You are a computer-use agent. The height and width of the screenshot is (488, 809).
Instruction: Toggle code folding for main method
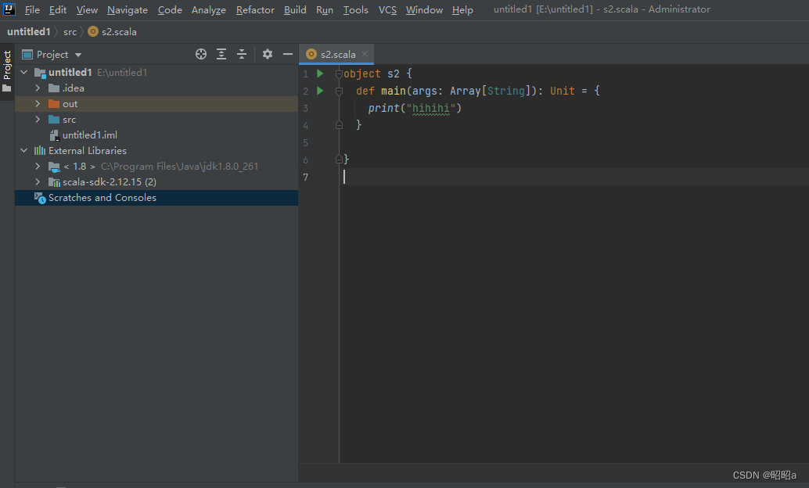[x=339, y=91]
